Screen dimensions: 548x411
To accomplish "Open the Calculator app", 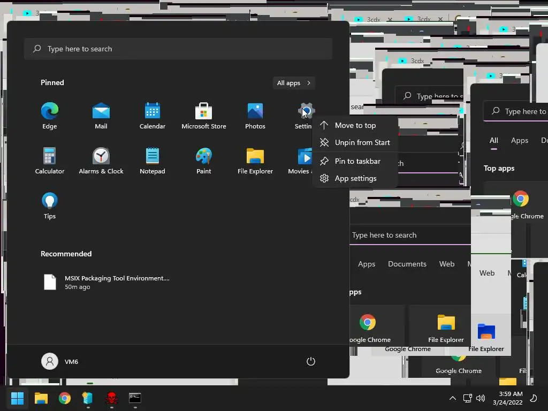I will click(x=50, y=161).
